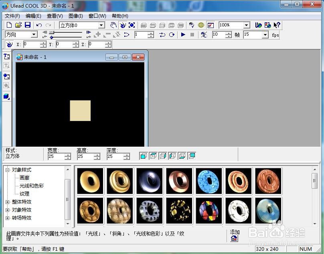The image size is (324, 254).
Task: Choose the Insert geometric object cube tool
Action: click(x=6, y=97)
